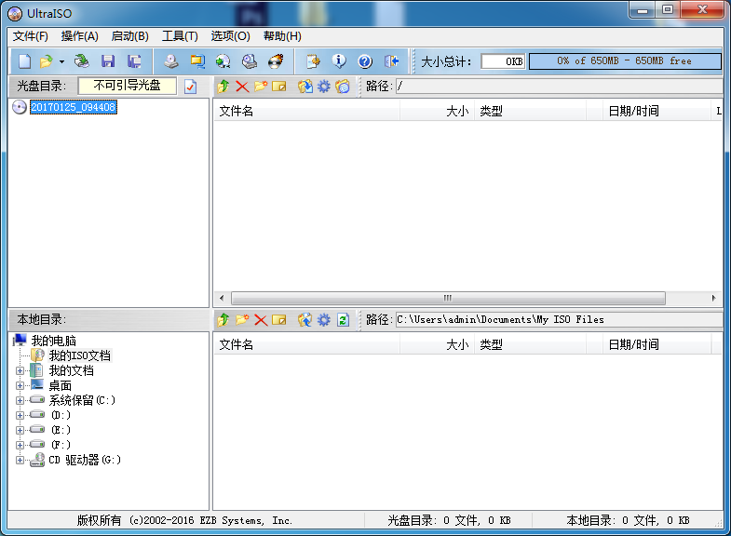The image size is (731, 536).
Task: Click the red delete X in disc pane
Action: pos(242,87)
